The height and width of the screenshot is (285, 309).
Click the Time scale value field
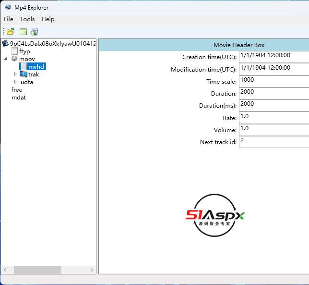273,81
